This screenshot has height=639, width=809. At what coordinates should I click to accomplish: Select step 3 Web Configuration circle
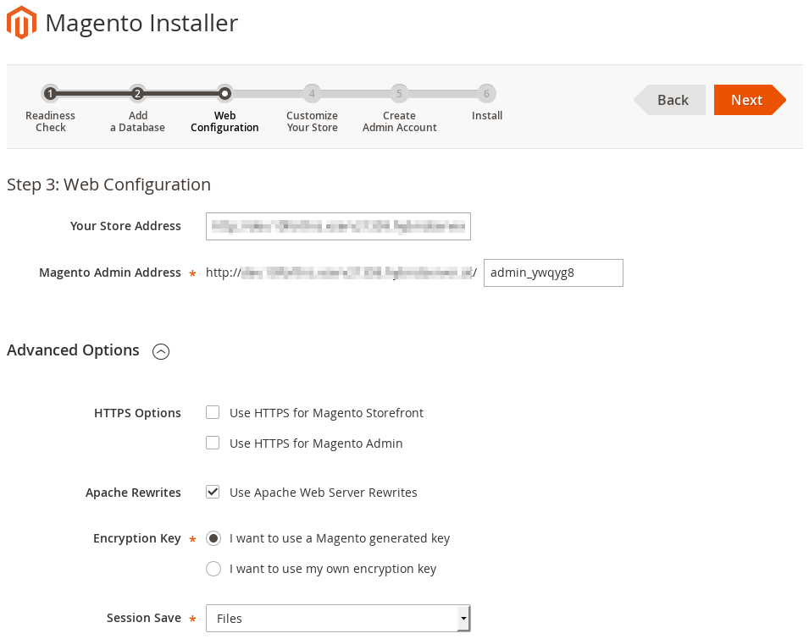[224, 94]
